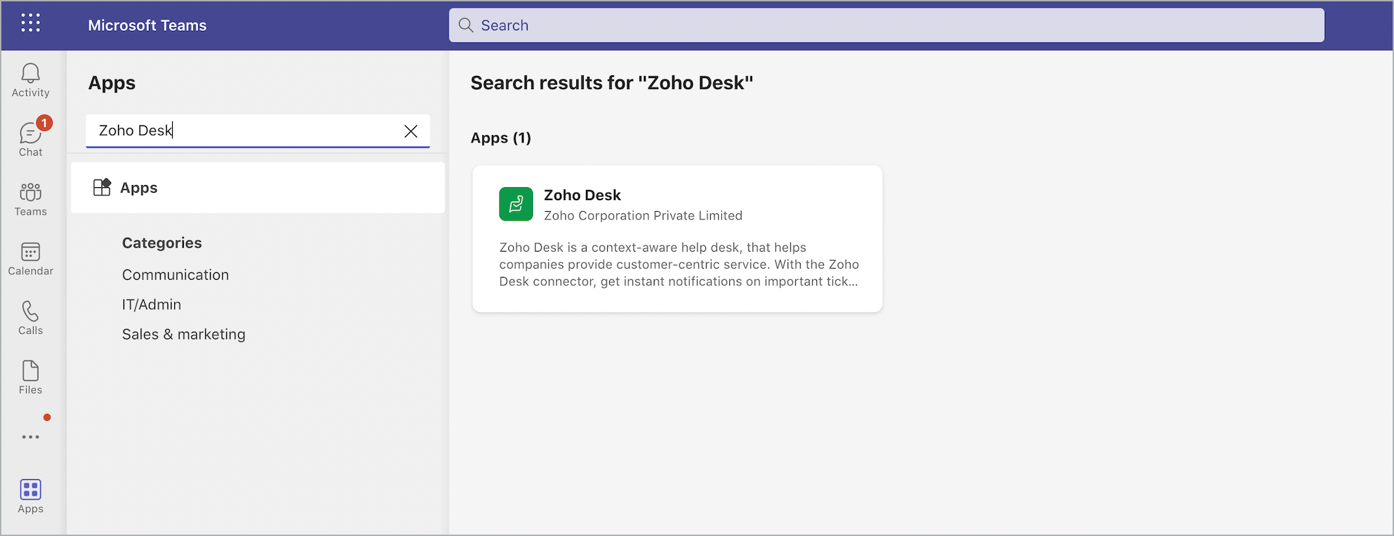
Task: Open the Calls section
Action: click(x=30, y=318)
